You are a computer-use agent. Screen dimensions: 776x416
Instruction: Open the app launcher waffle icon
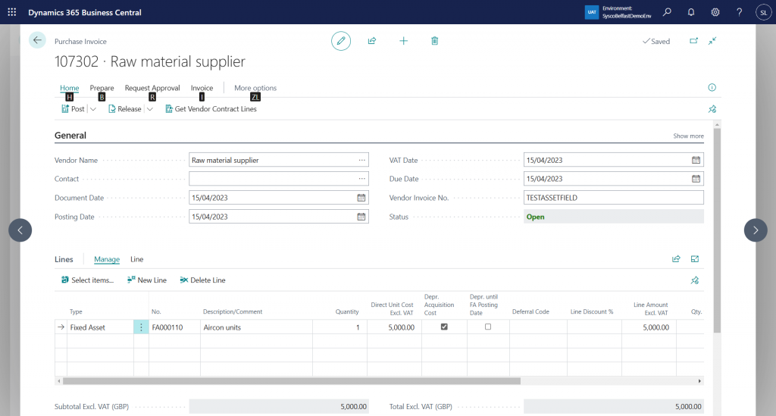(11, 12)
